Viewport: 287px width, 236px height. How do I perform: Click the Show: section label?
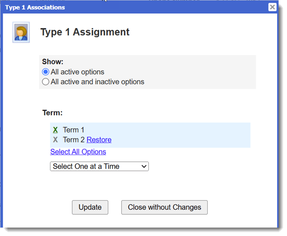click(x=53, y=62)
